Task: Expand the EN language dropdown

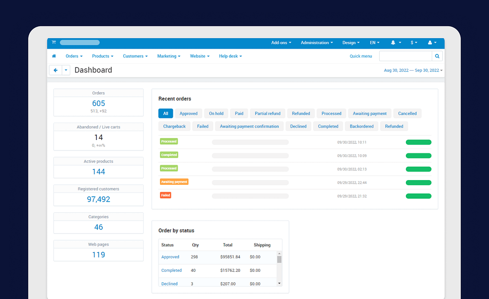Action: click(x=374, y=43)
